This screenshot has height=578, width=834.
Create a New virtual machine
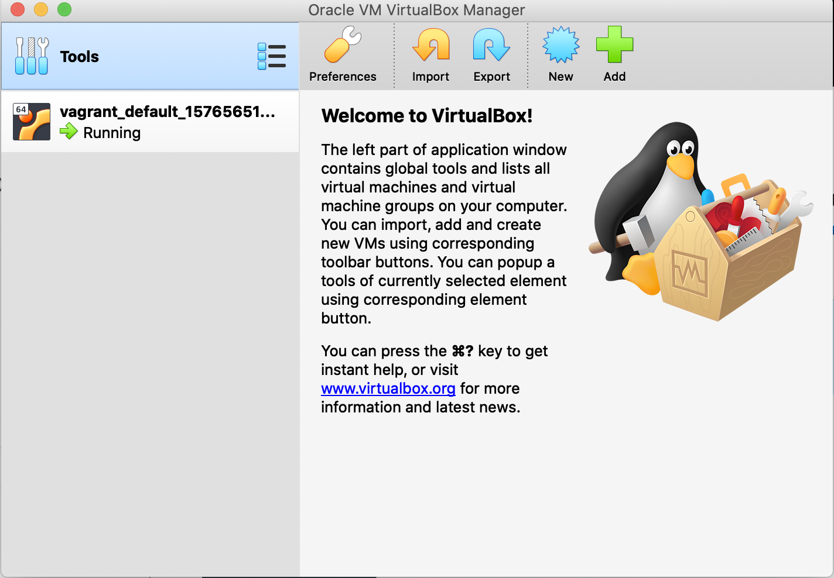coord(560,53)
